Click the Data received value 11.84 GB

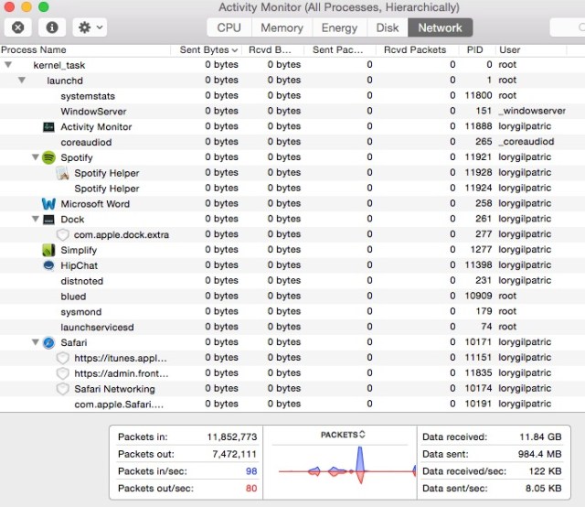tap(540, 437)
